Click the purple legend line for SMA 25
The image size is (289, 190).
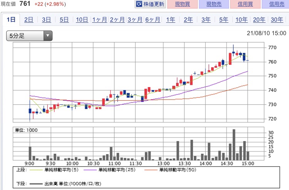[x=90, y=170]
